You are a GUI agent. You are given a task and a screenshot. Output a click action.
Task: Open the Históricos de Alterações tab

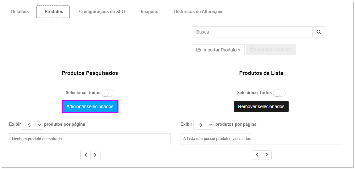[198, 11]
